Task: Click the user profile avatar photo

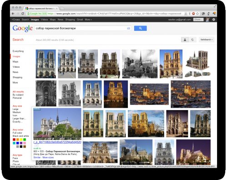Action: tap(207, 20)
